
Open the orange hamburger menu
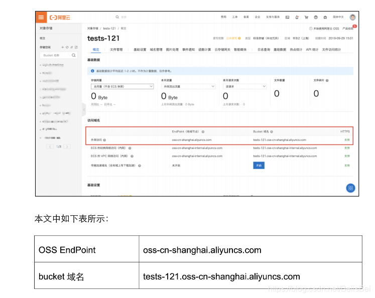point(41,17)
